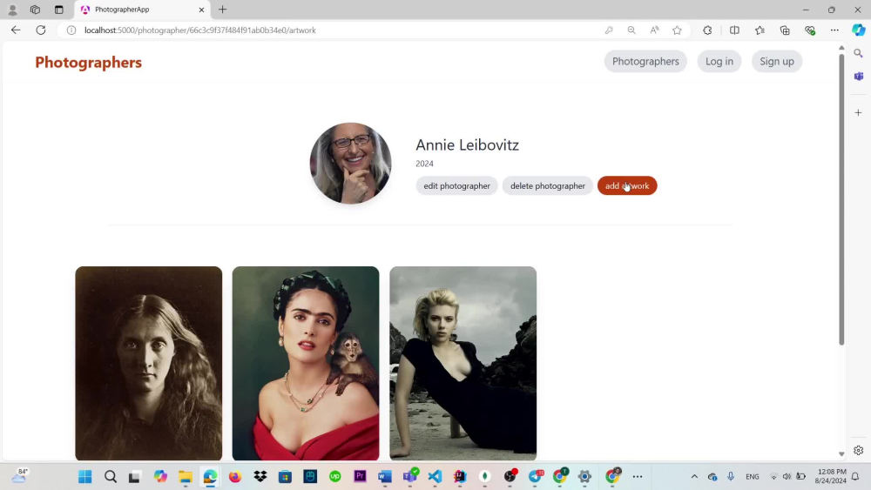Open Task View on taskbar
The height and width of the screenshot is (490, 871).
pos(134,477)
